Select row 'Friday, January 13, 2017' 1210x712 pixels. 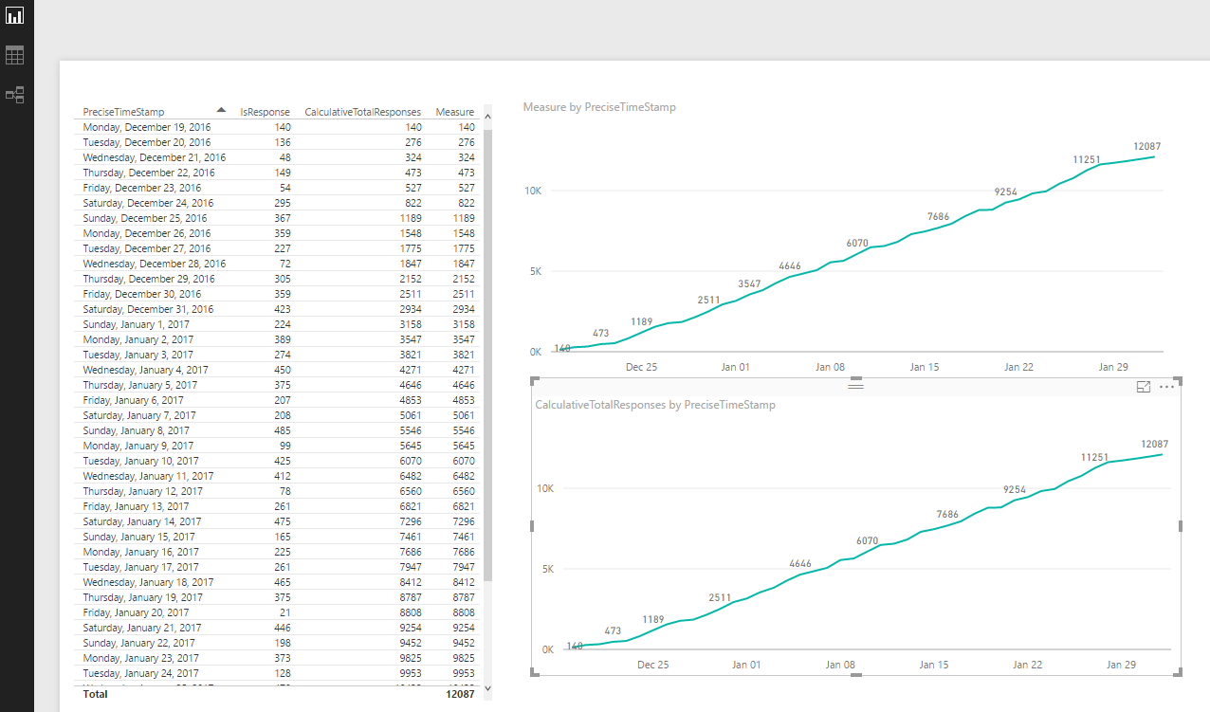coord(279,506)
